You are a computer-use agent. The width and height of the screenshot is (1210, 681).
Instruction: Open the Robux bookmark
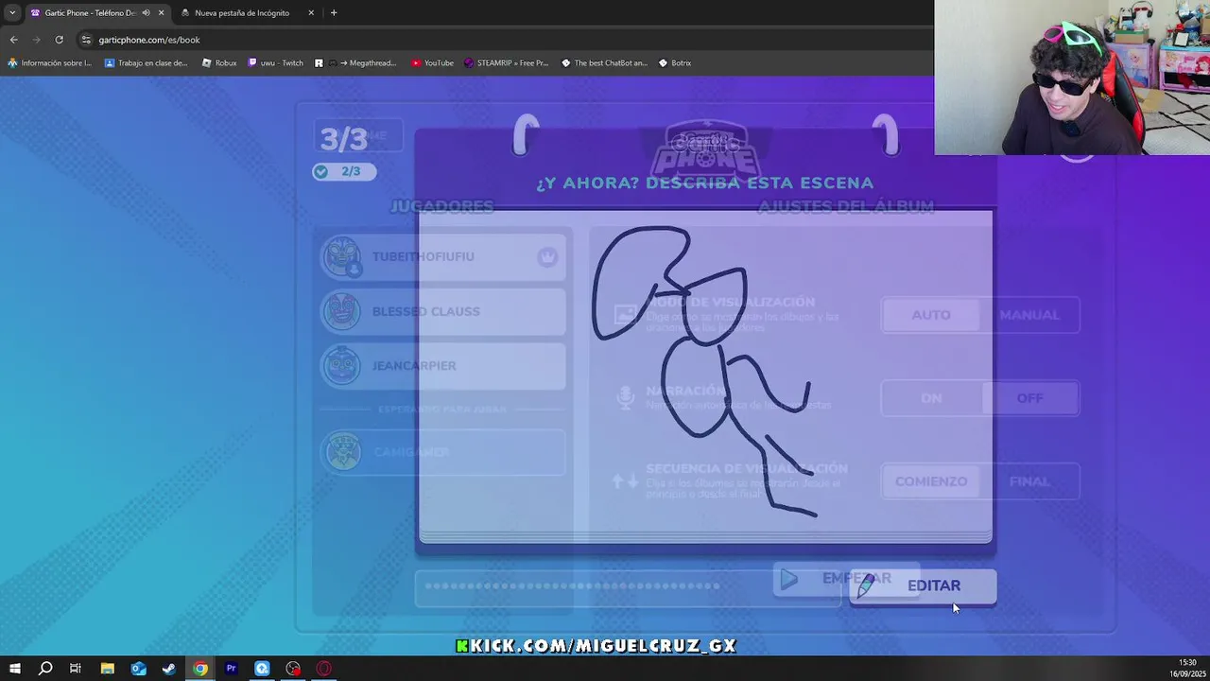pos(219,63)
